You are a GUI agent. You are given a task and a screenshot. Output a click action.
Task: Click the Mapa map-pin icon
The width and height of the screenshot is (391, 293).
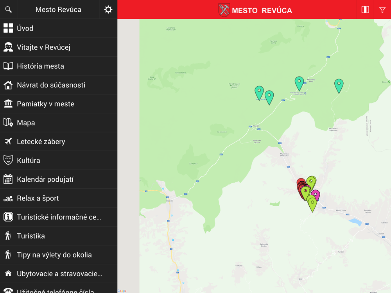pyautogui.click(x=8, y=123)
